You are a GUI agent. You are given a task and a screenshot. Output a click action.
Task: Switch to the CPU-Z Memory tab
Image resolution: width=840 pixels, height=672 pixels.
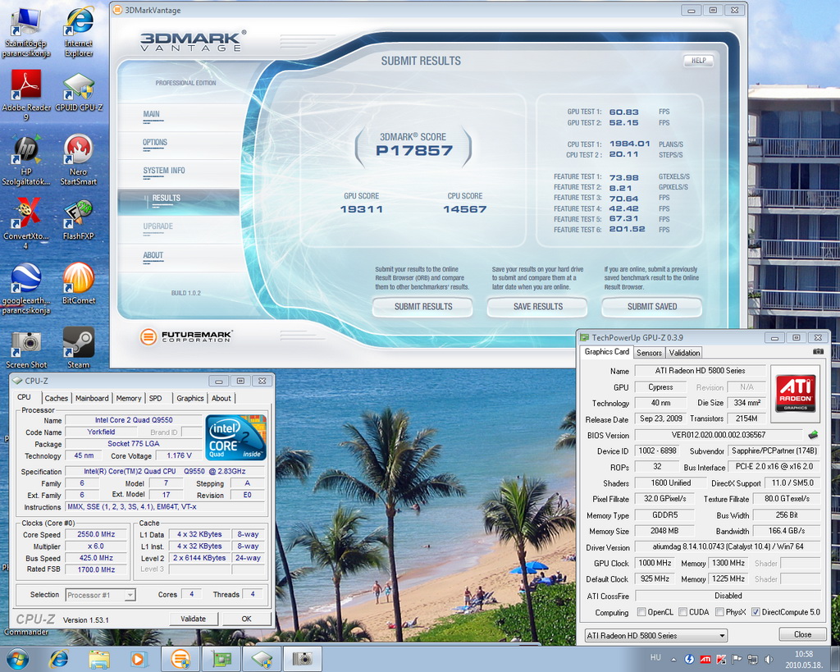tap(129, 398)
